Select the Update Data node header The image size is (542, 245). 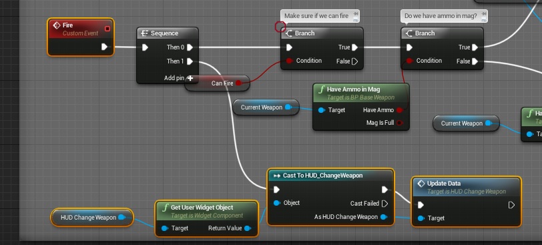coord(467,187)
